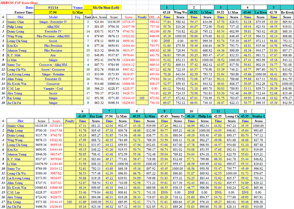Click the Fastest Time label cell
The width and height of the screenshot is (294, 209).
24,12
